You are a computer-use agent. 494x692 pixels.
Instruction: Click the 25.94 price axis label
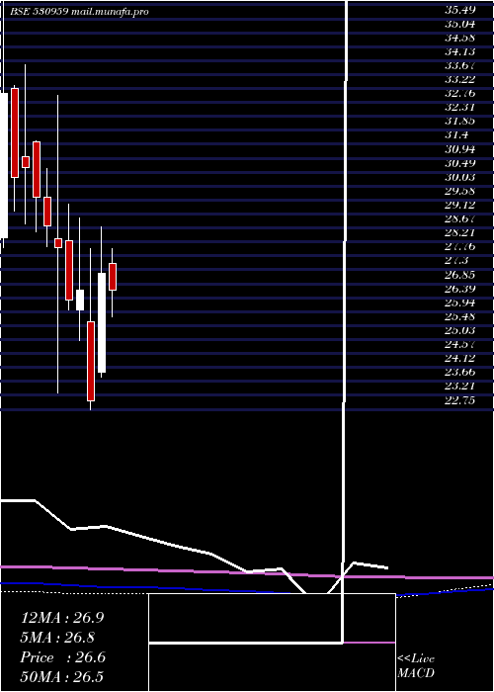coord(459,303)
